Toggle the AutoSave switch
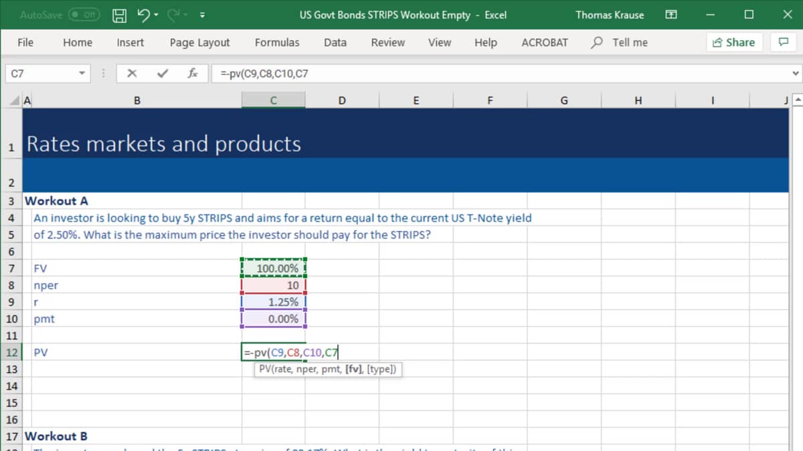 pyautogui.click(x=84, y=15)
